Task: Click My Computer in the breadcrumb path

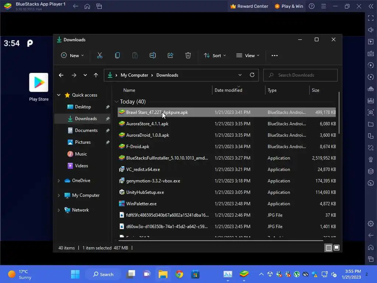Action: click(134, 75)
